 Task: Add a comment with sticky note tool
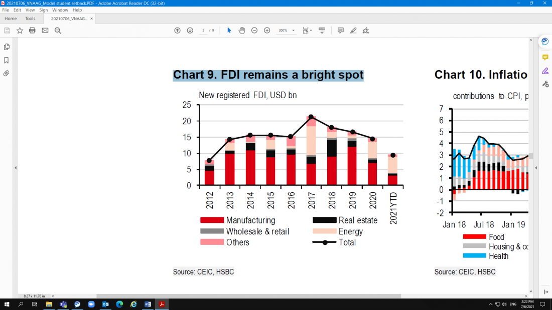pyautogui.click(x=340, y=31)
